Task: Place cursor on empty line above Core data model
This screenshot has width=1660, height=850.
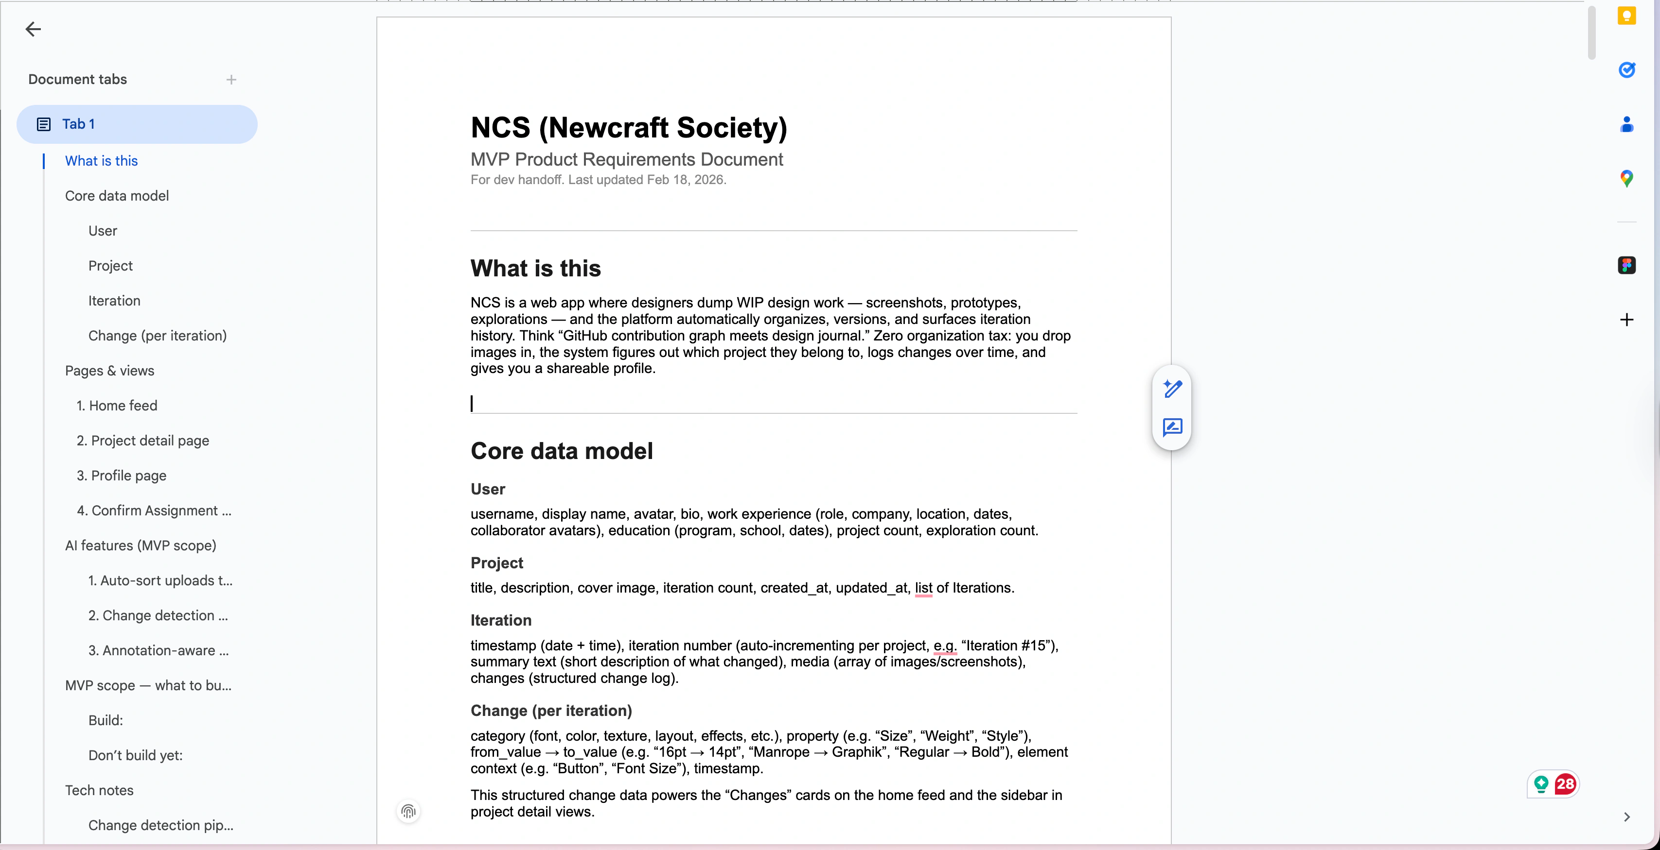Action: point(773,403)
